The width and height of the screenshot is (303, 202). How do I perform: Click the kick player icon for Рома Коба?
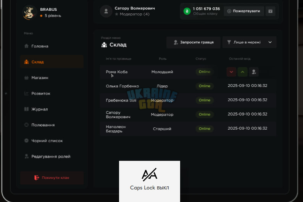254,72
